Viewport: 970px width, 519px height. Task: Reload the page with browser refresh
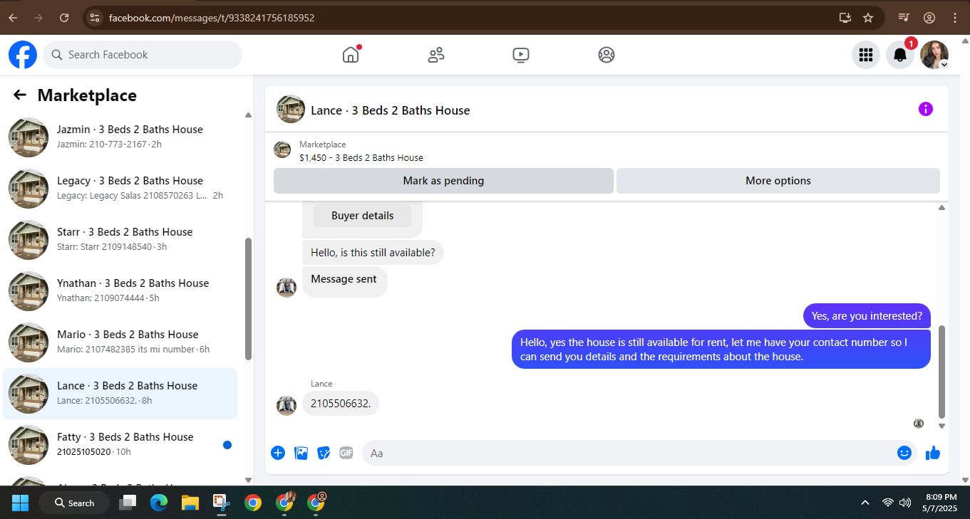click(64, 18)
